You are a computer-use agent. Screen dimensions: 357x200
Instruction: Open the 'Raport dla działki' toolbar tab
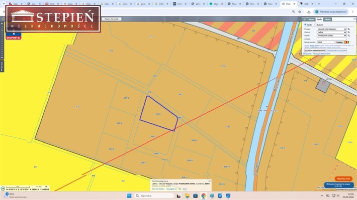pos(112,19)
